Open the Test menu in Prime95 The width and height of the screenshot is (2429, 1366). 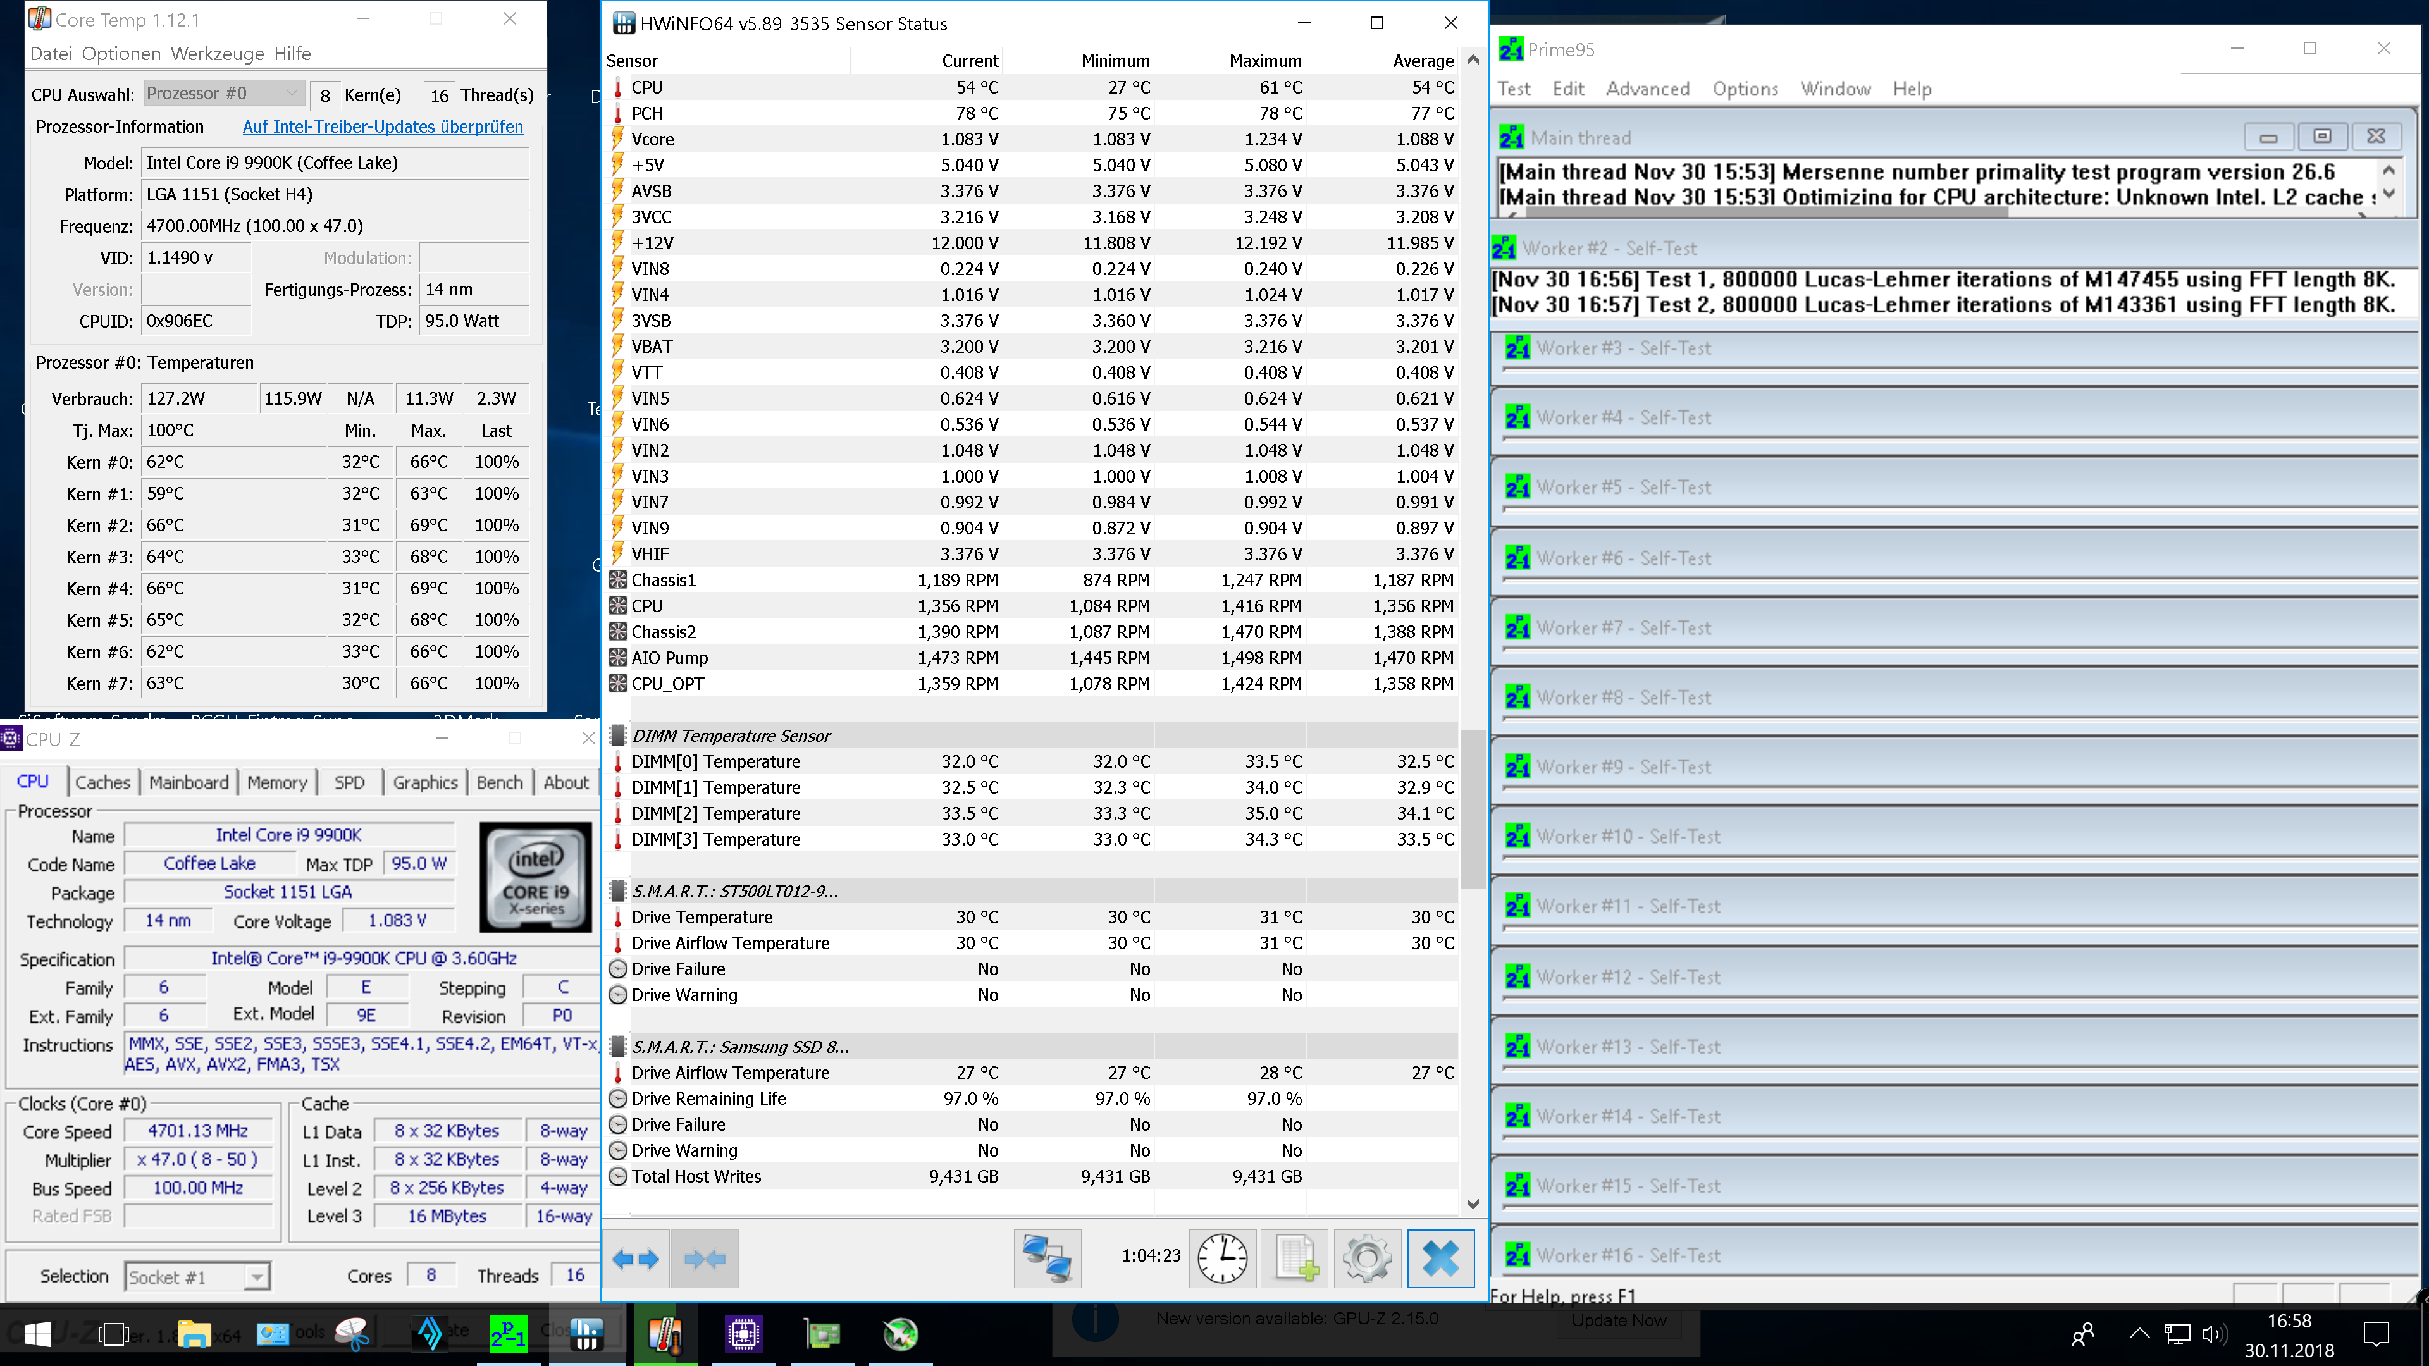pyautogui.click(x=1514, y=89)
